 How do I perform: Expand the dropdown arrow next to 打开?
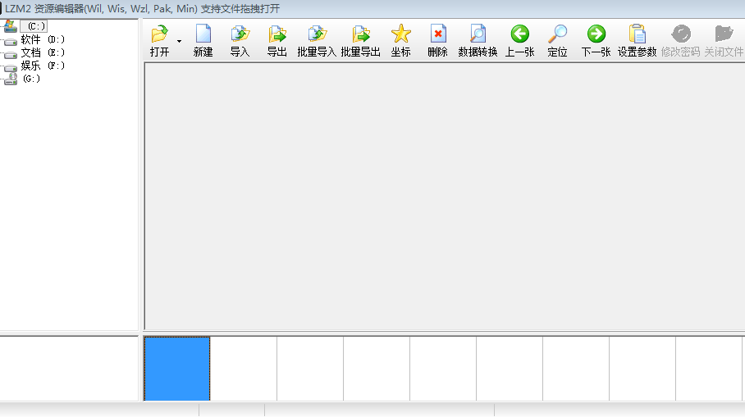click(179, 41)
